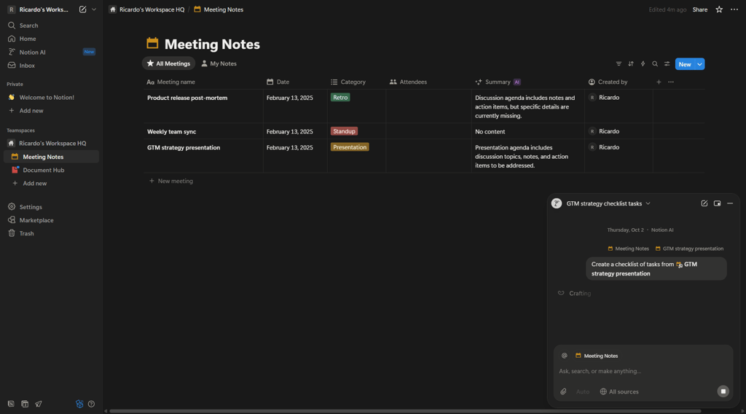The height and width of the screenshot is (414, 746).
Task: Add a property with the plus icon
Action: [x=659, y=82]
